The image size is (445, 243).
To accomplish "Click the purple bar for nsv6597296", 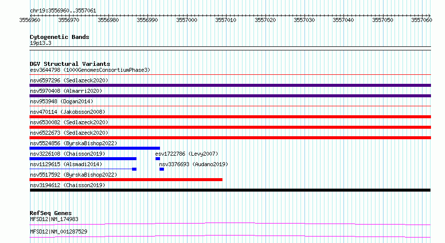I will tap(230, 85).
